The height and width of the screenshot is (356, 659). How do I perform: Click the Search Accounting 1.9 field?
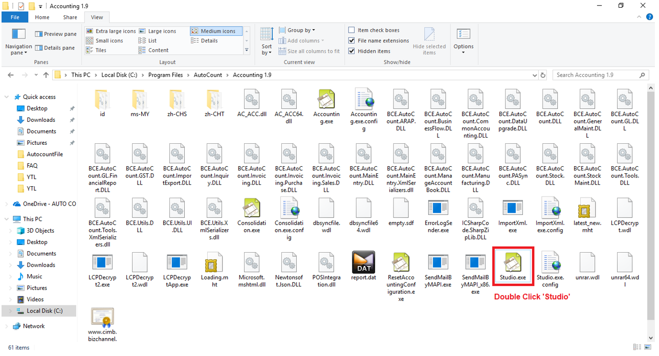click(x=601, y=75)
